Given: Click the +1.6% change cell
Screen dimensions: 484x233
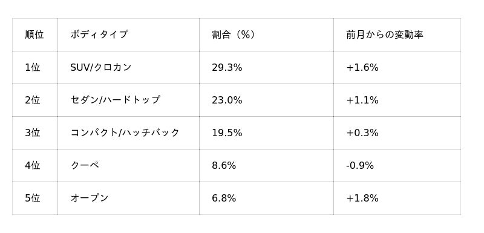Looking at the screenshot, I should [397, 67].
